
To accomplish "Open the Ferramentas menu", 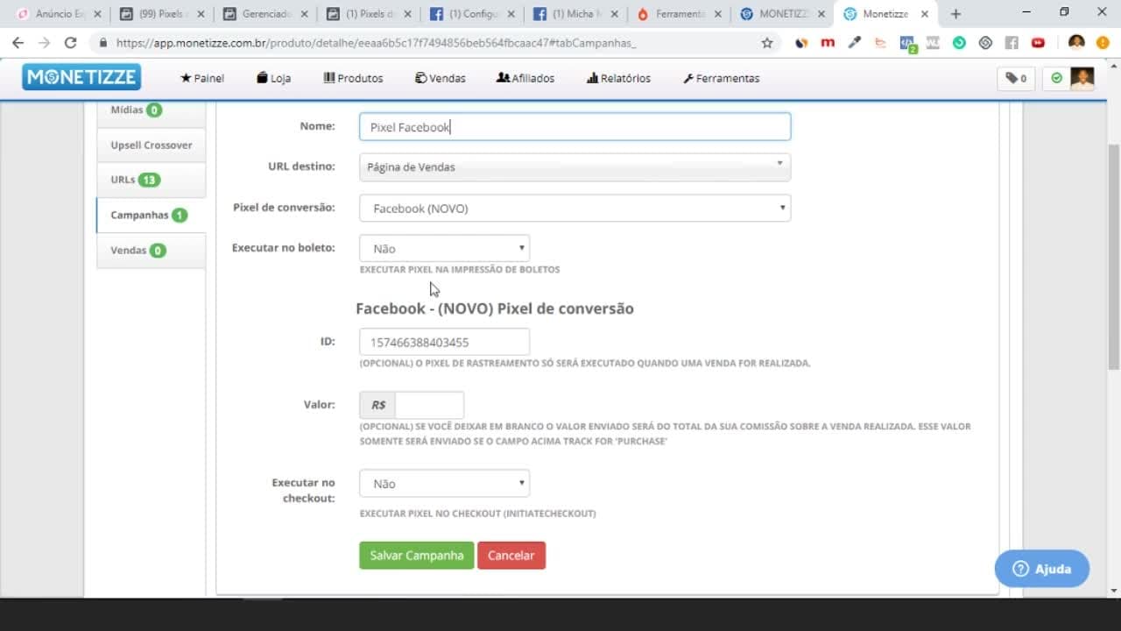I will (x=721, y=78).
